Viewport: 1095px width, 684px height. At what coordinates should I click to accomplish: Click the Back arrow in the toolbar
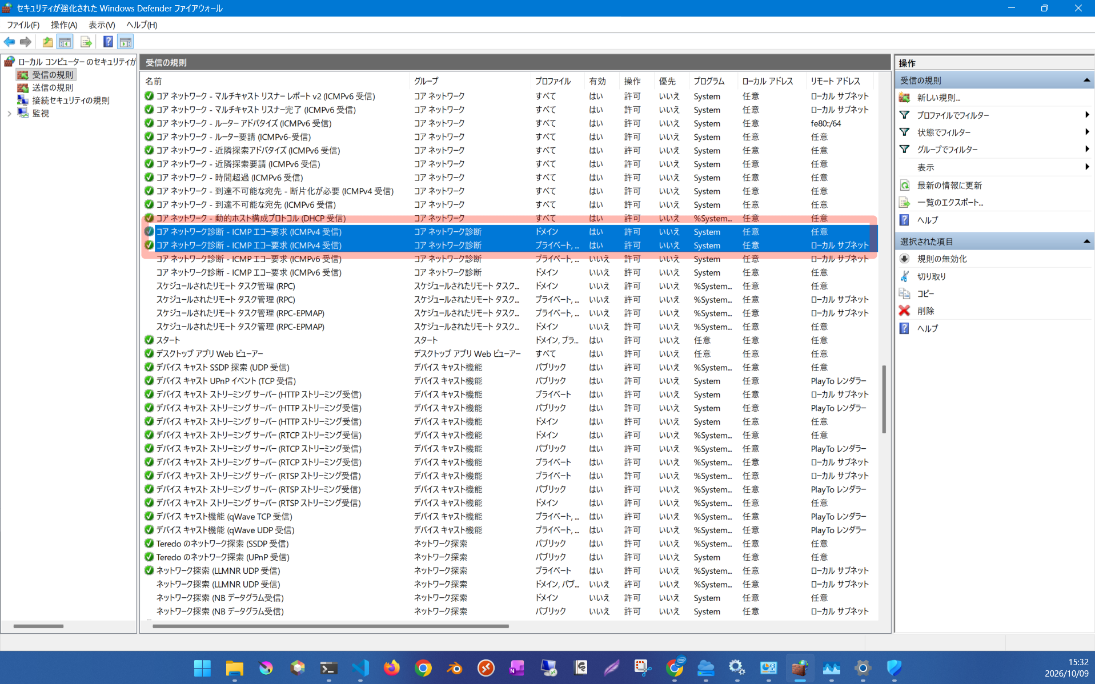9,42
